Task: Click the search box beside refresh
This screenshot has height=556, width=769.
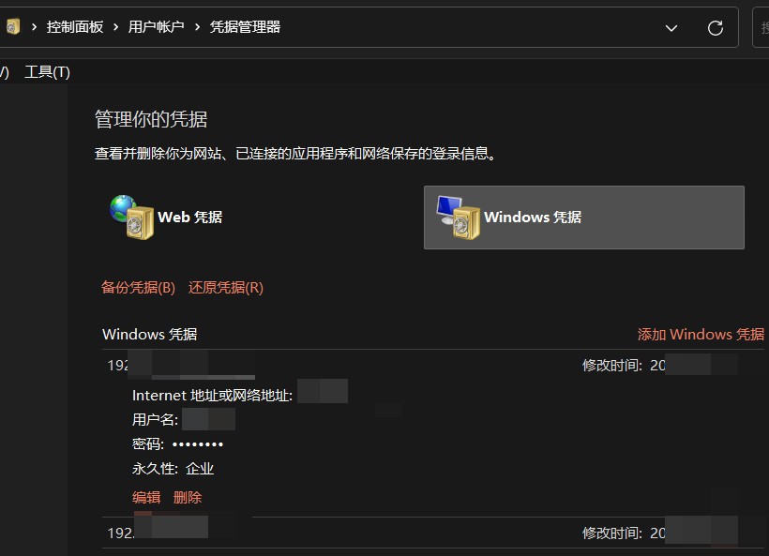Action: point(761,27)
